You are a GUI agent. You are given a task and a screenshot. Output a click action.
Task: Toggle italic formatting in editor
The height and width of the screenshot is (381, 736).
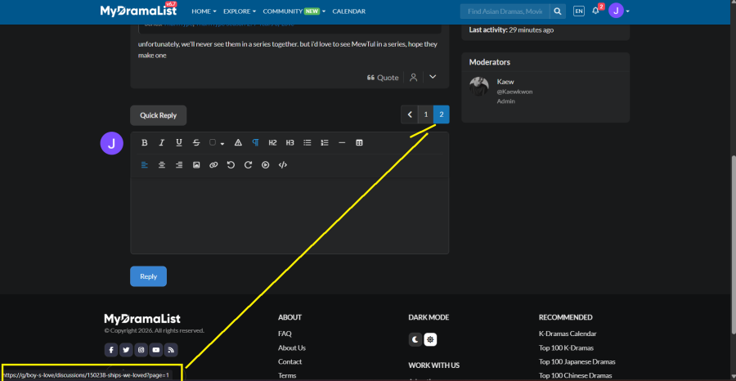(161, 142)
